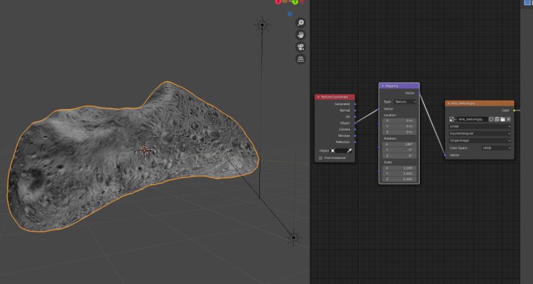This screenshot has width=533, height=284.
Task: Click the eyedropper in Texture Coordinate node
Action: (x=349, y=151)
